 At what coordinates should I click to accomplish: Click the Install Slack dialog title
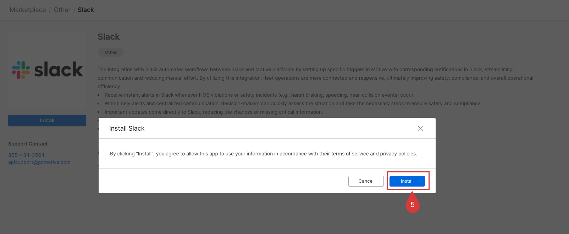click(127, 129)
